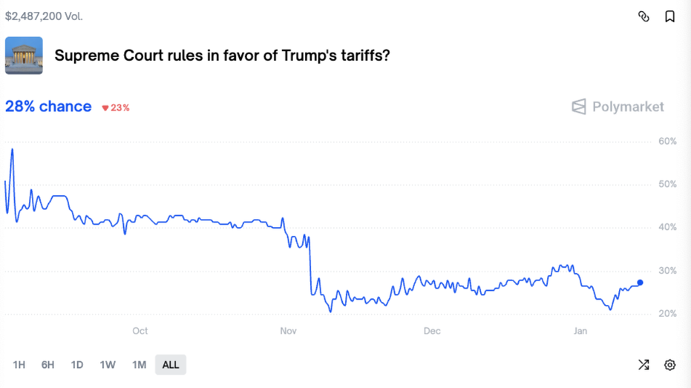The height and width of the screenshot is (388, 691).
Task: Click the blue endpoint dot on chart
Action: click(x=641, y=283)
